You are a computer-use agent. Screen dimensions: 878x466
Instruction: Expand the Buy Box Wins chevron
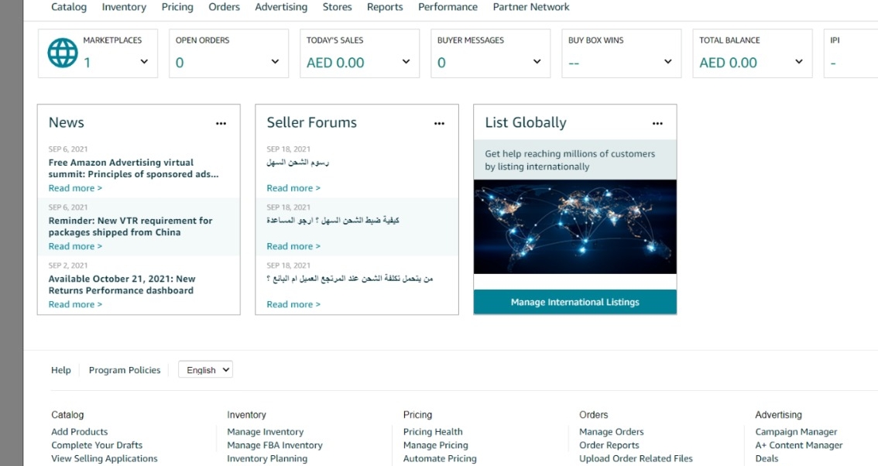point(668,62)
